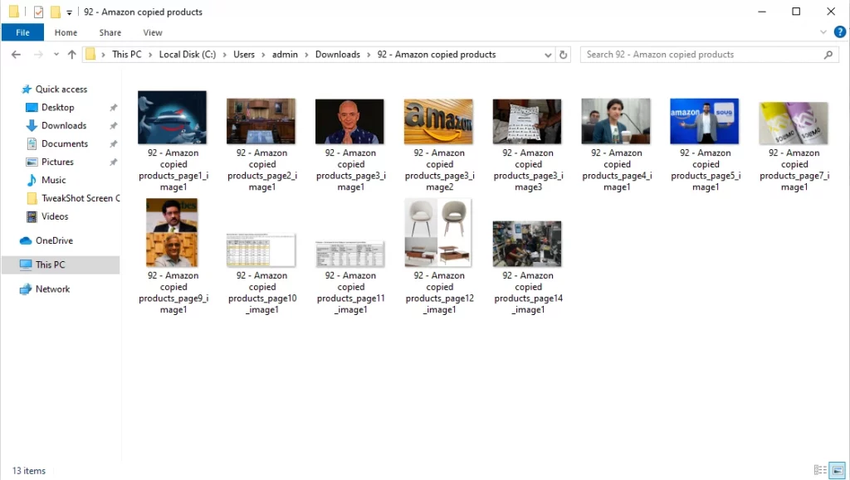This screenshot has height=480, width=850.
Task: Switch to Details view layout
Action: (x=820, y=470)
